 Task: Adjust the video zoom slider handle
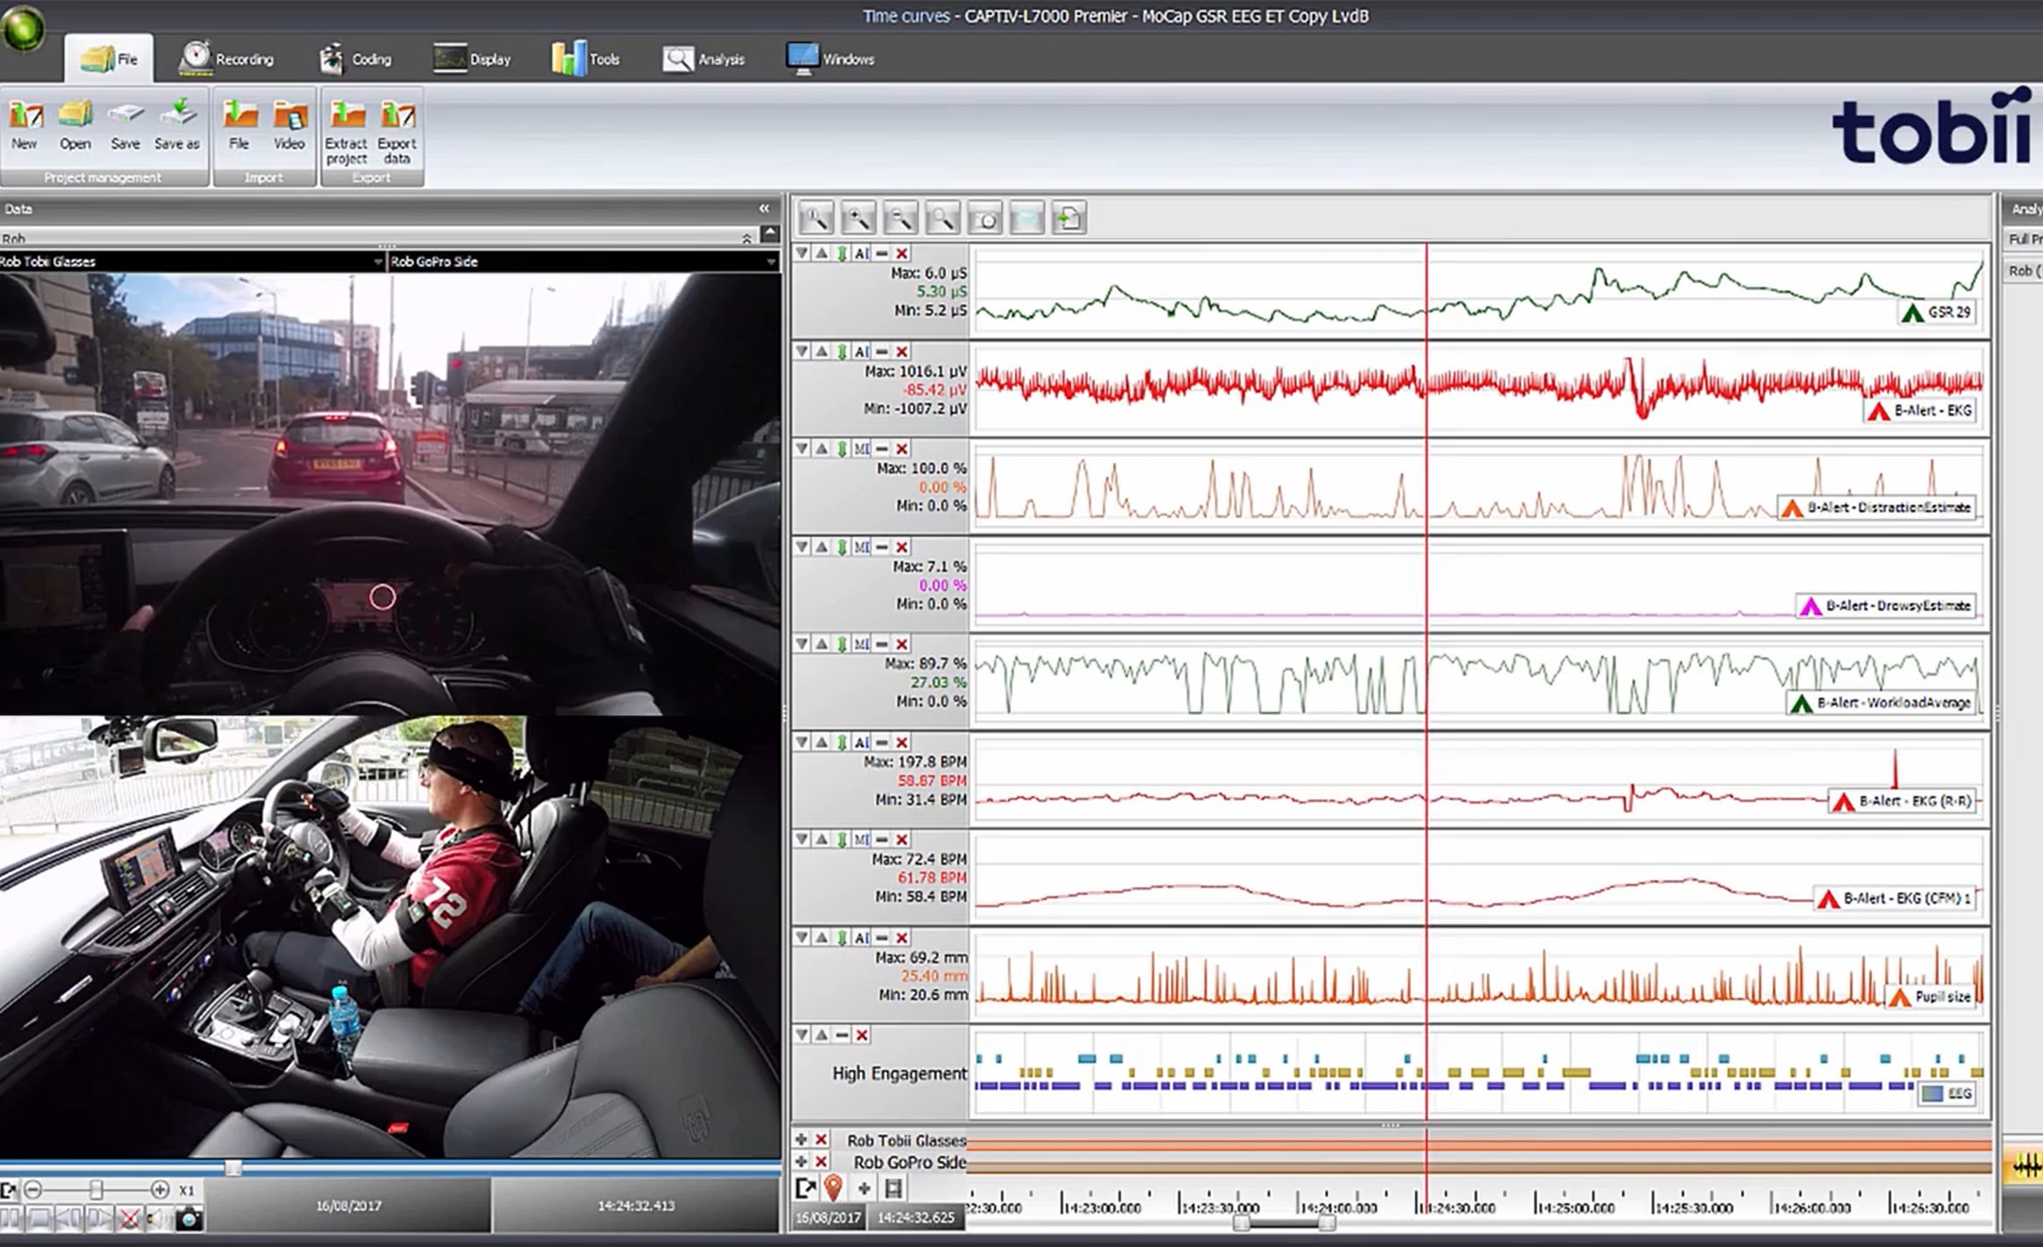coord(96,1190)
